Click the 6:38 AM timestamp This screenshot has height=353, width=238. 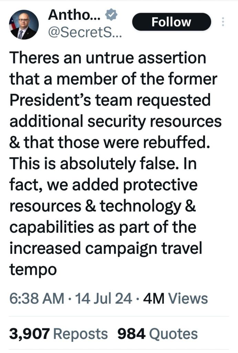point(36,298)
